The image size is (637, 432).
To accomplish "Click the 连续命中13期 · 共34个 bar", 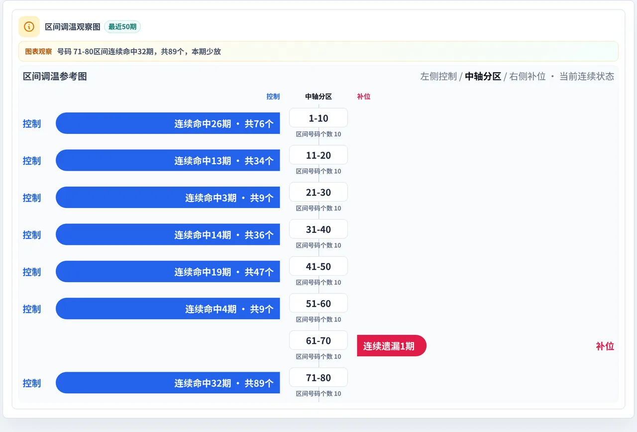I will coord(168,160).
